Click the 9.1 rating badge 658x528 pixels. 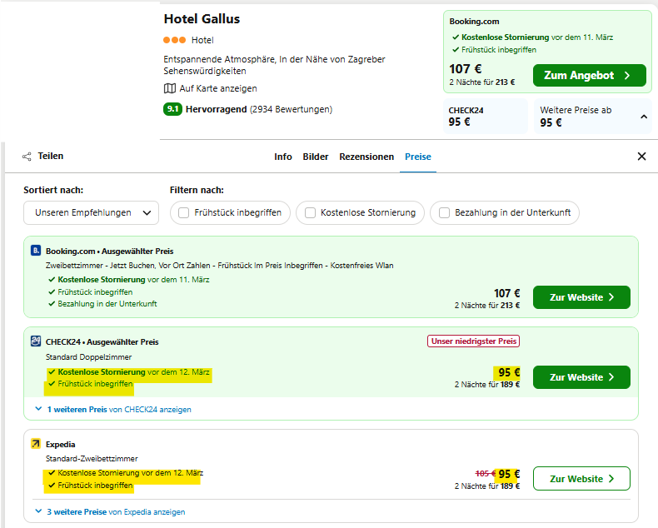173,109
